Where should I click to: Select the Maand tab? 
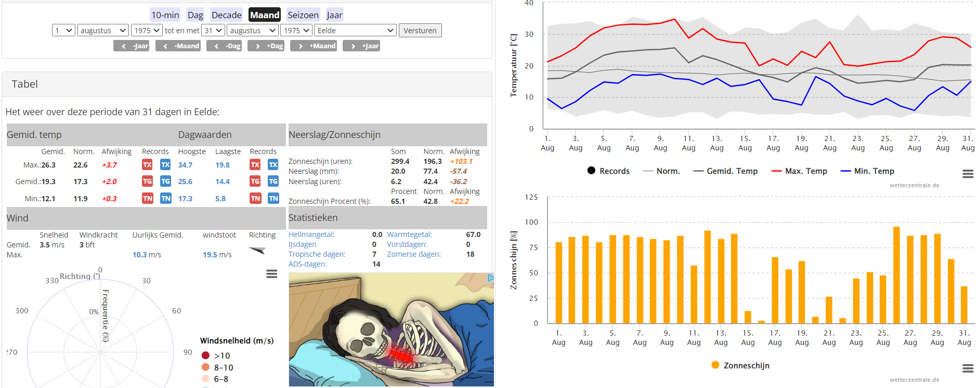coord(265,15)
